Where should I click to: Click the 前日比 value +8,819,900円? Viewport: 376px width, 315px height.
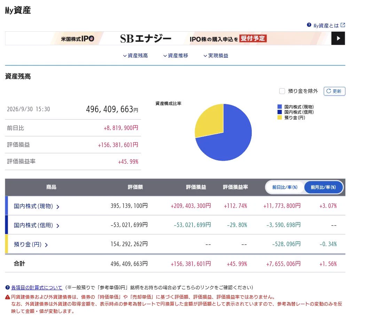coord(121,128)
